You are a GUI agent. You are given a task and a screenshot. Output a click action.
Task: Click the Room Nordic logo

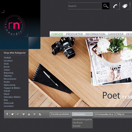click(x=15, y=26)
